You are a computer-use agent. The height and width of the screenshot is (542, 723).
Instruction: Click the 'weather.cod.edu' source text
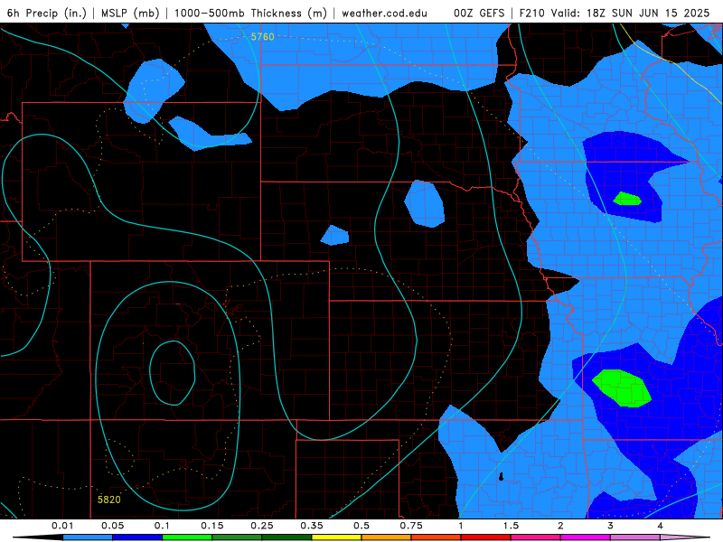(x=384, y=14)
